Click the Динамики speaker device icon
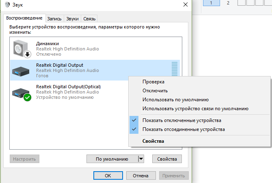This screenshot has height=183, width=272. tap(22, 49)
